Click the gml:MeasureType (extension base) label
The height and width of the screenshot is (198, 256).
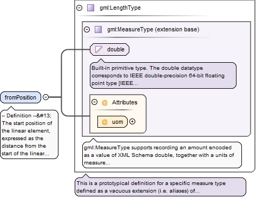(x=153, y=29)
